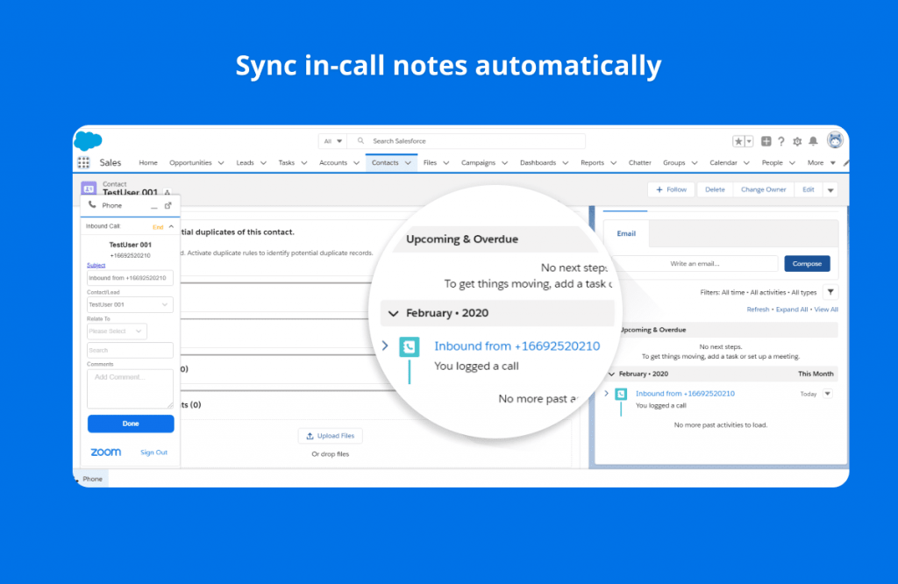Open the Email tab in activity panel

point(625,233)
